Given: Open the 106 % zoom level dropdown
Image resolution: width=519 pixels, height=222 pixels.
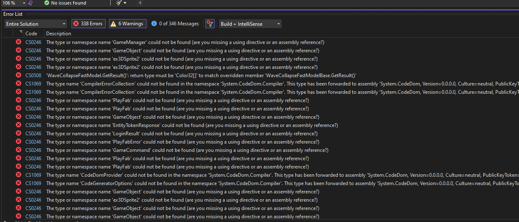Looking at the screenshot, I should click(23, 3).
